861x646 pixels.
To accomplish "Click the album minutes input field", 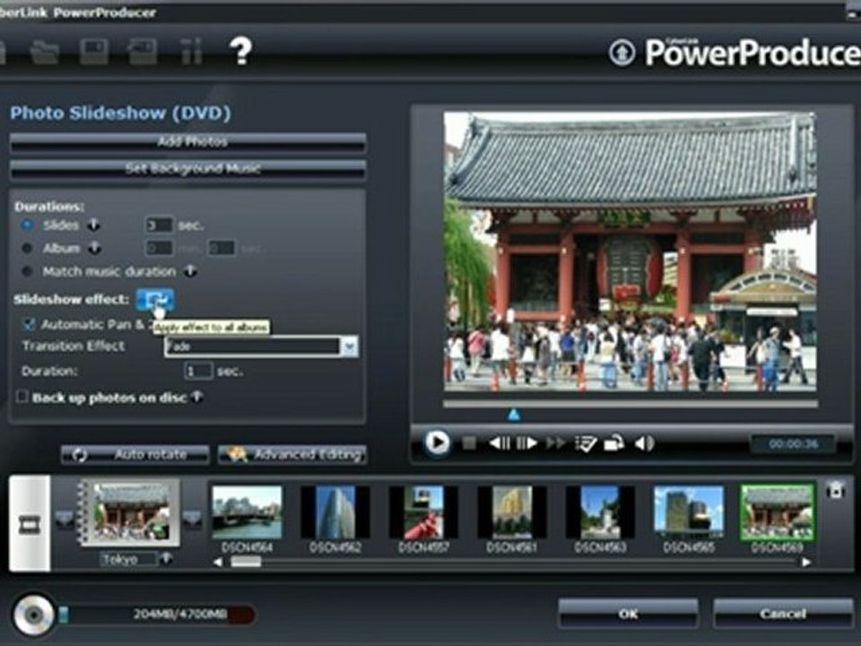I will (x=160, y=249).
